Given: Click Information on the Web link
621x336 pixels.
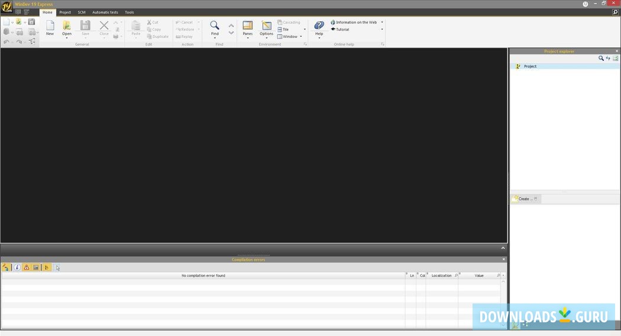Looking at the screenshot, I should click(x=354, y=22).
